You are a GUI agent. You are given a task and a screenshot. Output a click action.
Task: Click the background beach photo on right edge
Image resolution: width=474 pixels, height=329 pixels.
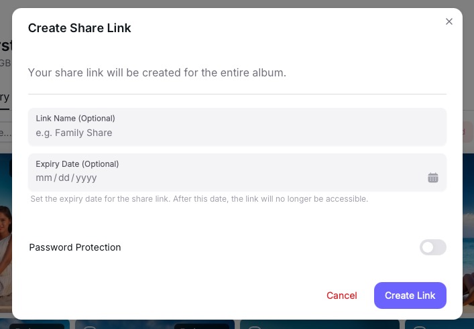pos(468,235)
